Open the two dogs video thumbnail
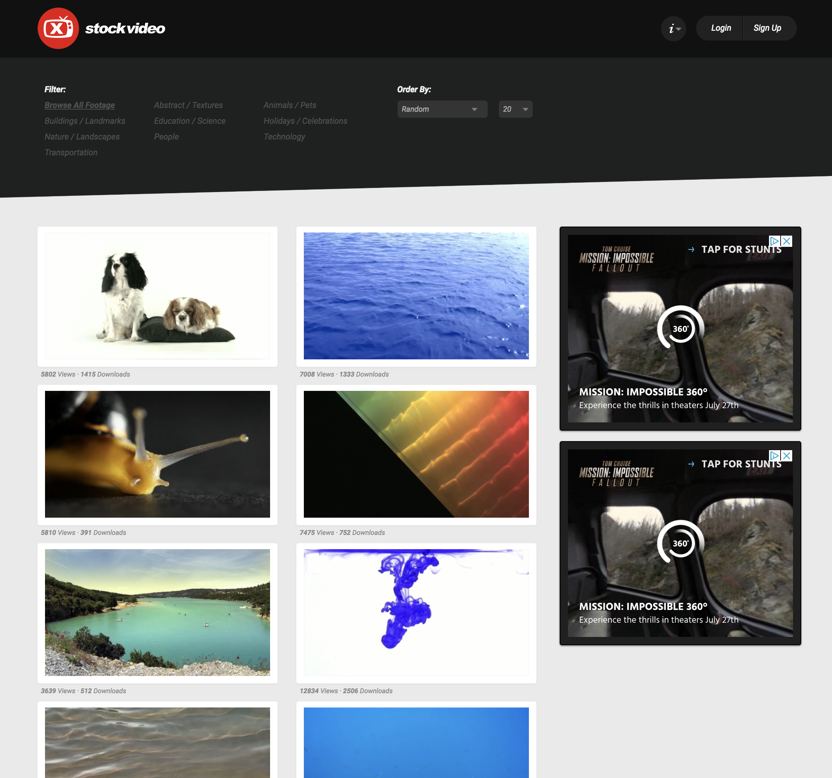 click(x=158, y=297)
